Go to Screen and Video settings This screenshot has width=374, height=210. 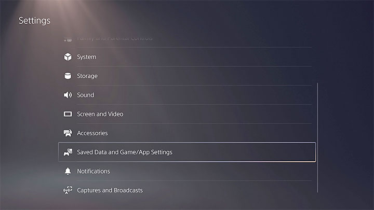coord(100,114)
